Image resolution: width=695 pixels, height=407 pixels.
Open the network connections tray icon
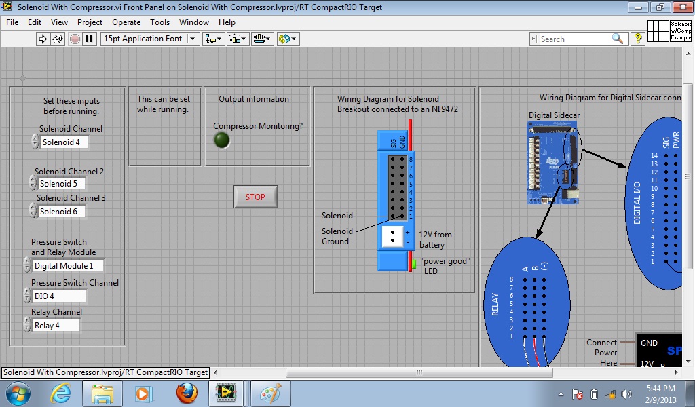click(x=610, y=394)
